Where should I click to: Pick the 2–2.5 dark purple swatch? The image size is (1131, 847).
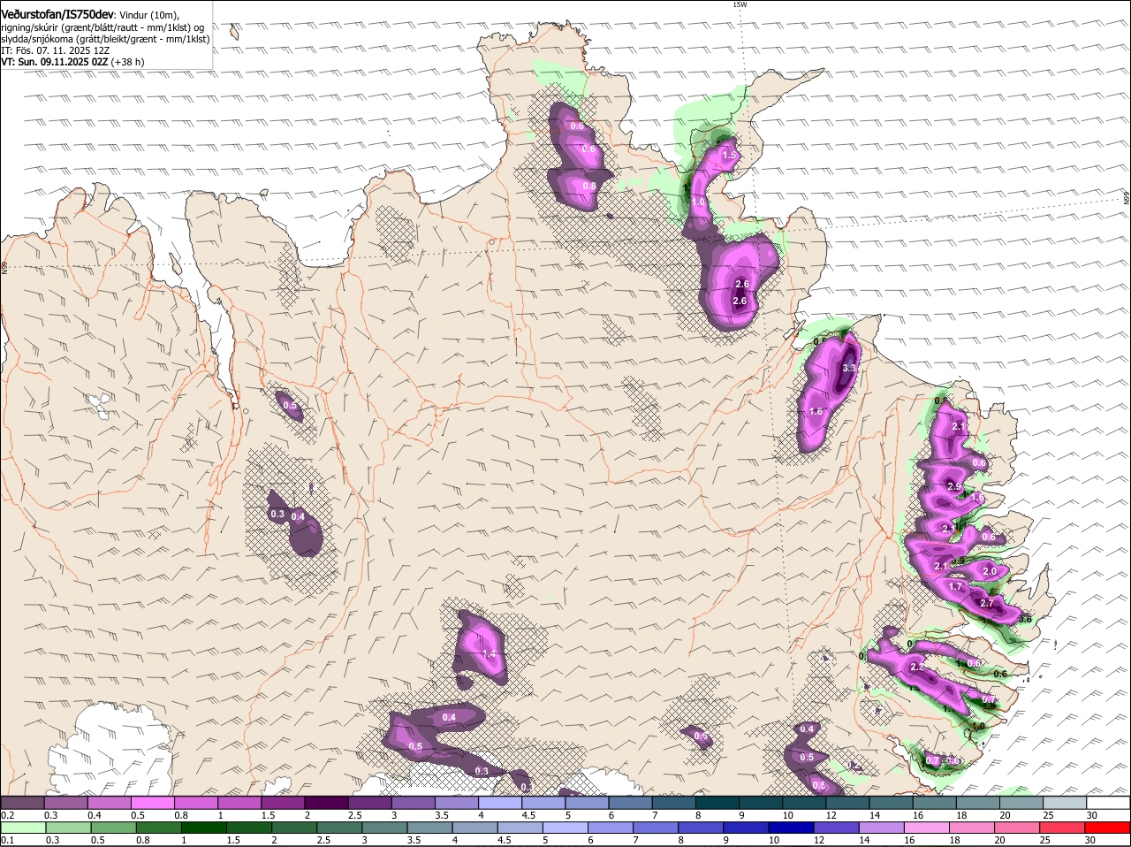tap(326, 803)
